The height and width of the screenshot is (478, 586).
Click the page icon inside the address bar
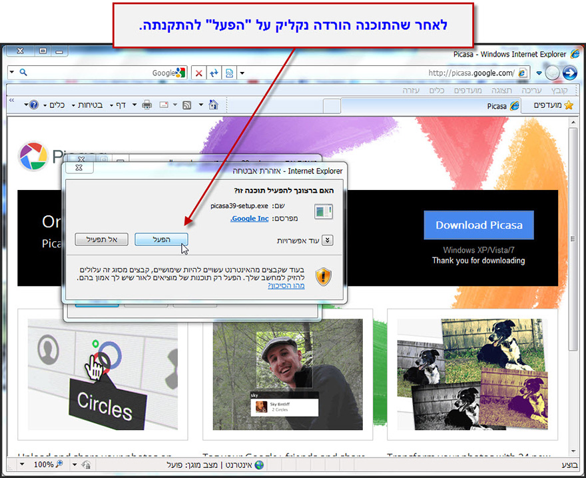click(x=523, y=73)
